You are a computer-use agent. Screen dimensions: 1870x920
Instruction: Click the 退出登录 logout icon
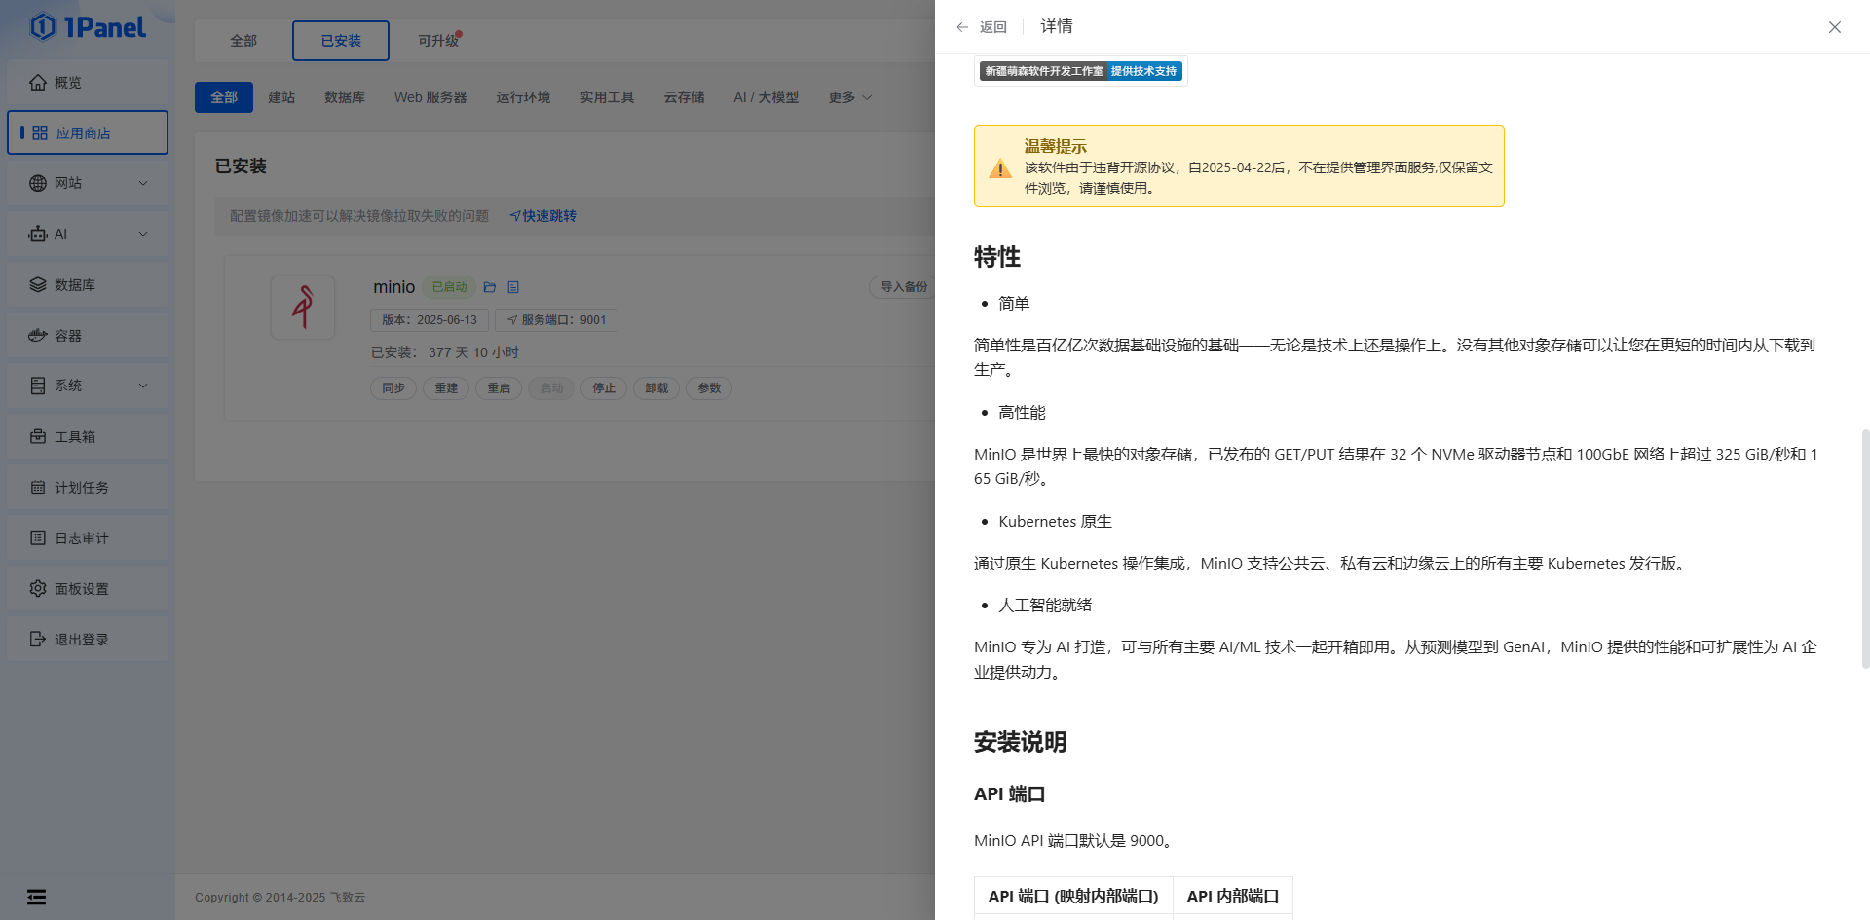click(38, 639)
